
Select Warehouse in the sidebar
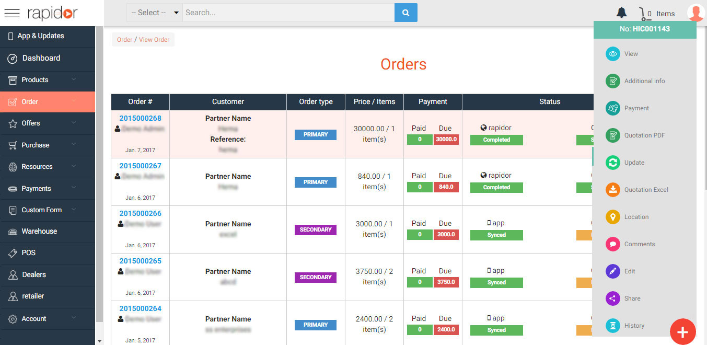pyautogui.click(x=39, y=231)
